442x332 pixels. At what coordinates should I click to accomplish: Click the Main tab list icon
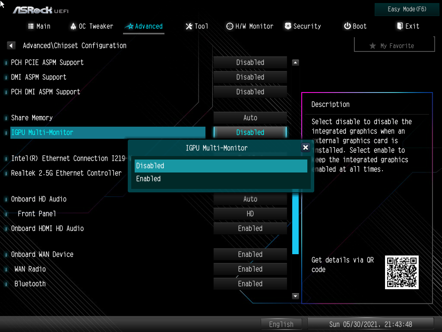pos(31,26)
